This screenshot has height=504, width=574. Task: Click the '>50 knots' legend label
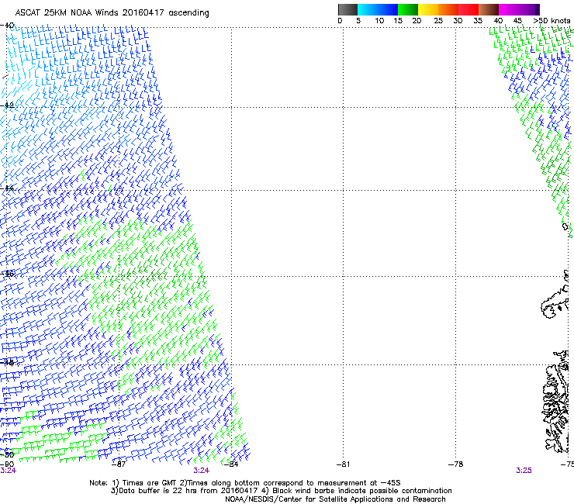552,21
